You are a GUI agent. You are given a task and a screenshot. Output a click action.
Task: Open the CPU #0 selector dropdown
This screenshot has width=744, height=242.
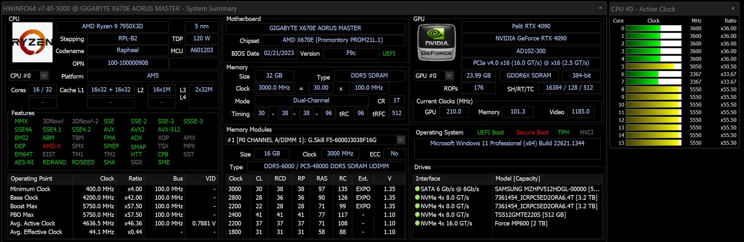pos(29,76)
